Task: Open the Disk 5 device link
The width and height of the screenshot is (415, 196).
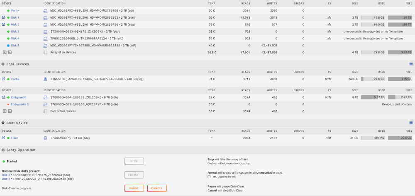Action: click(x=15, y=46)
